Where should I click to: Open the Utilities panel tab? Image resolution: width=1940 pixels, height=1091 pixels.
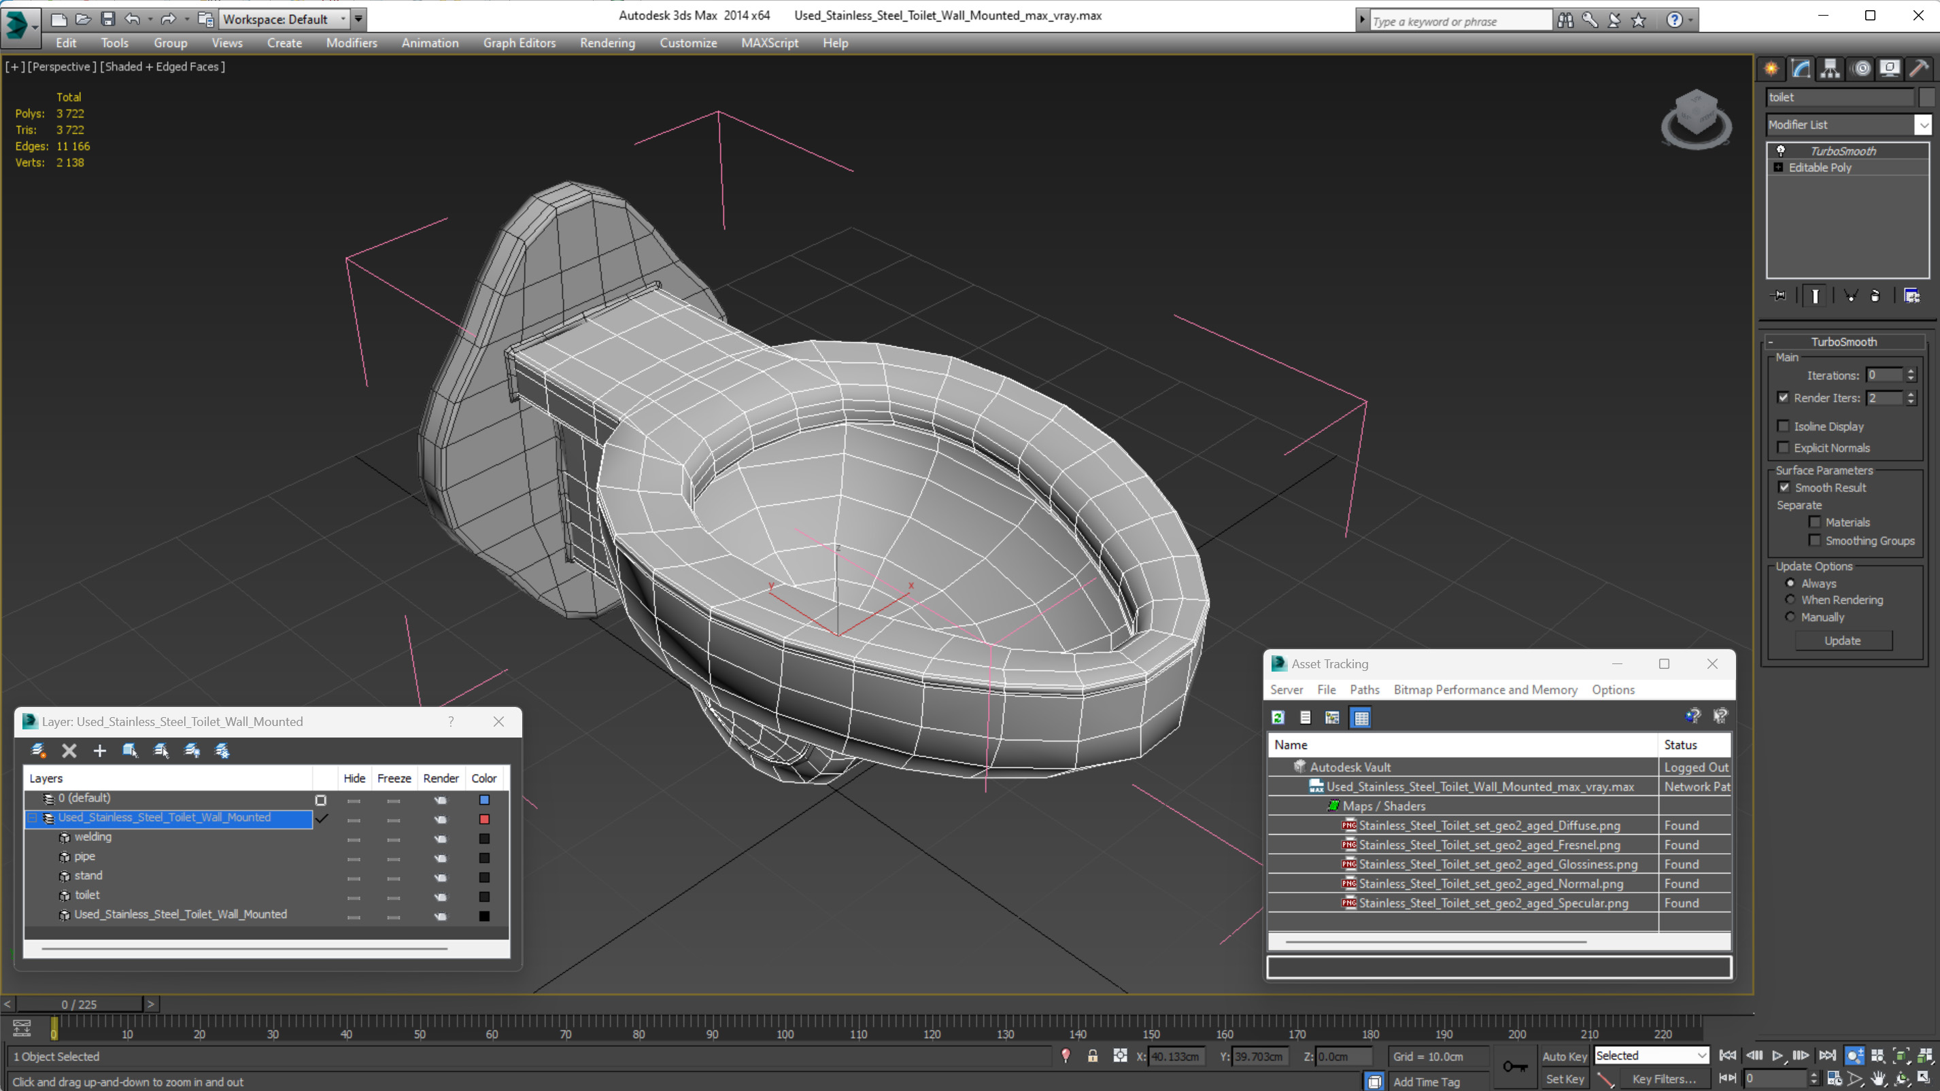(1919, 69)
